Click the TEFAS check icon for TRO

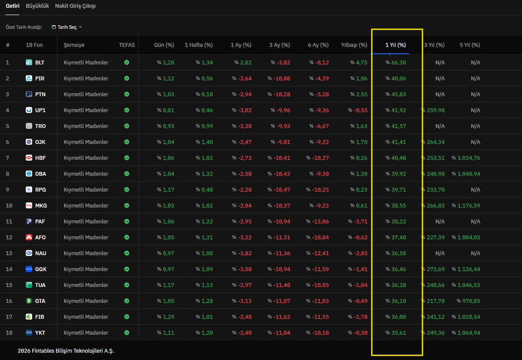[127, 126]
